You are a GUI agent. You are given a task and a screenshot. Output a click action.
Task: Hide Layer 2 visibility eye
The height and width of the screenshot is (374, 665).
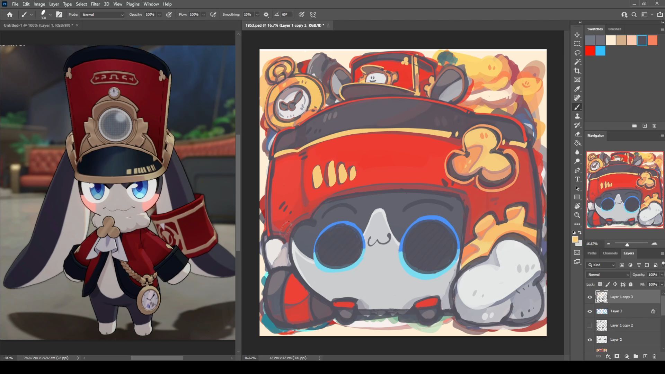coord(589,339)
